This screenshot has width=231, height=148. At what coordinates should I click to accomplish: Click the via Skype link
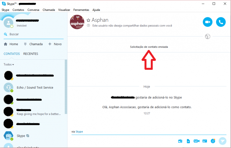point(79,132)
